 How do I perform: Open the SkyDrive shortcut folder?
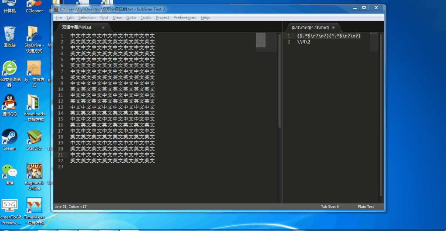pyautogui.click(x=34, y=34)
